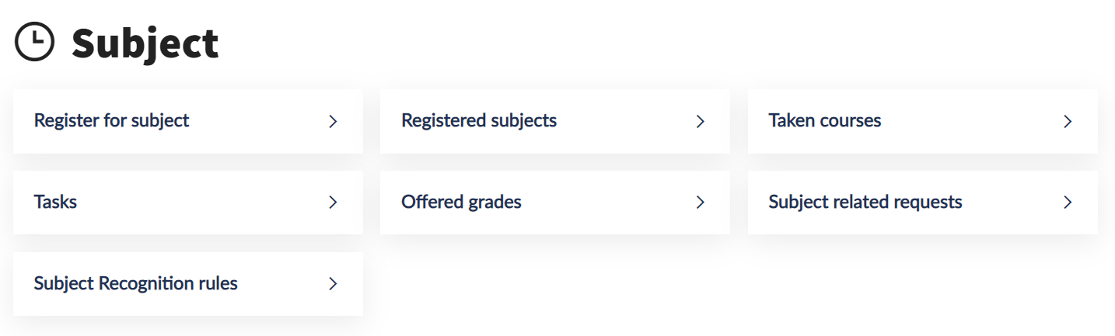
Task: Open the Register for subject link
Action: [x=111, y=121]
